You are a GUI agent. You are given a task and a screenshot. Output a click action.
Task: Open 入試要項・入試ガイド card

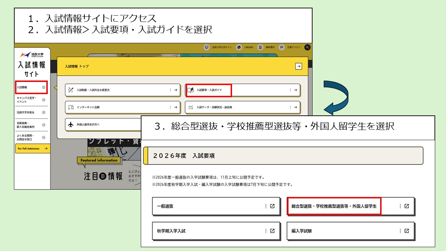243,90
